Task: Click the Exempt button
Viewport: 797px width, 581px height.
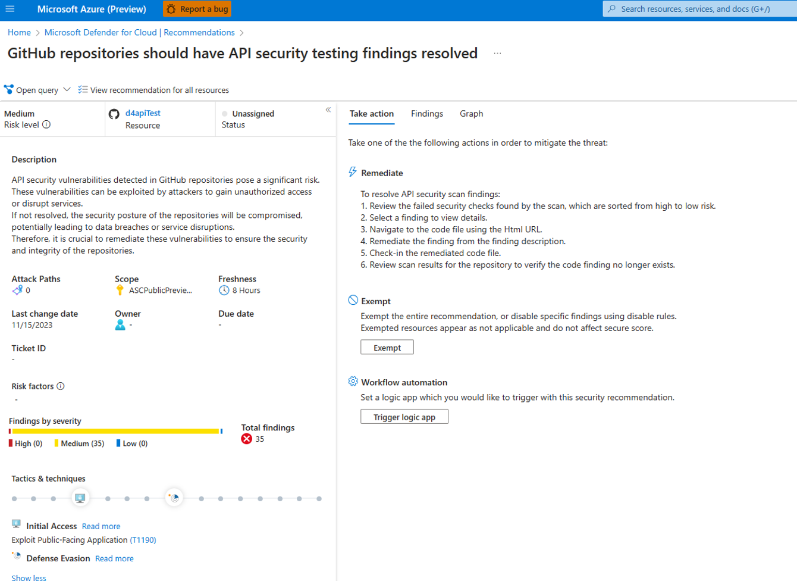Action: click(x=387, y=347)
